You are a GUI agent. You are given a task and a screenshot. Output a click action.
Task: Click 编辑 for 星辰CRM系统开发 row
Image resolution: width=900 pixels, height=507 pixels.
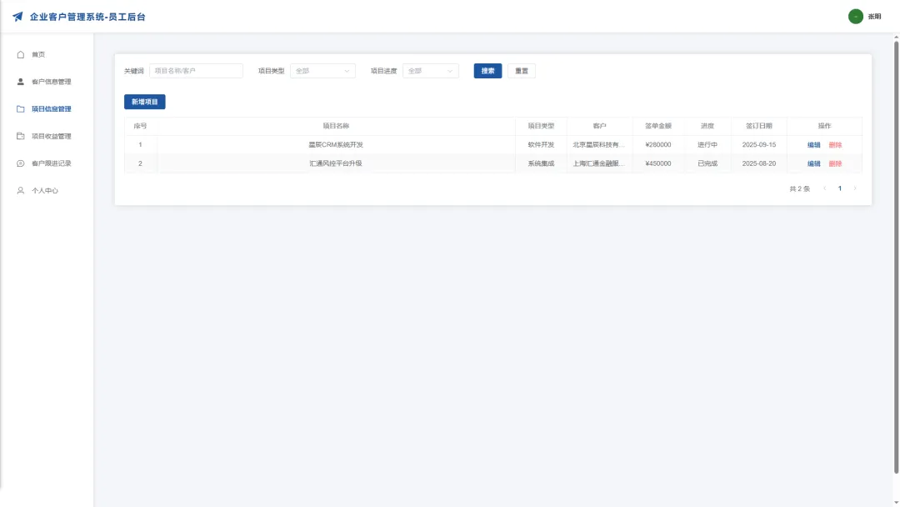(x=813, y=145)
